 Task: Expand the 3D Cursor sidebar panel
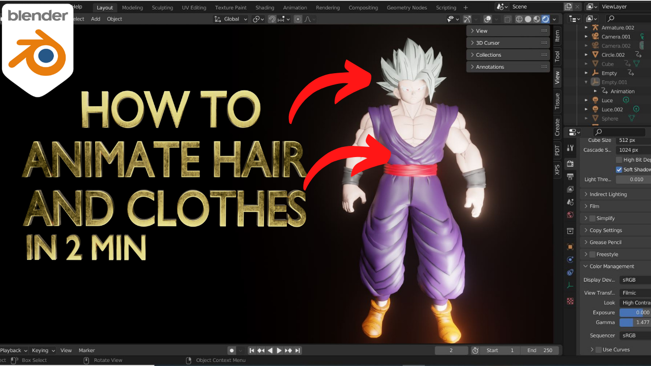click(x=508, y=43)
